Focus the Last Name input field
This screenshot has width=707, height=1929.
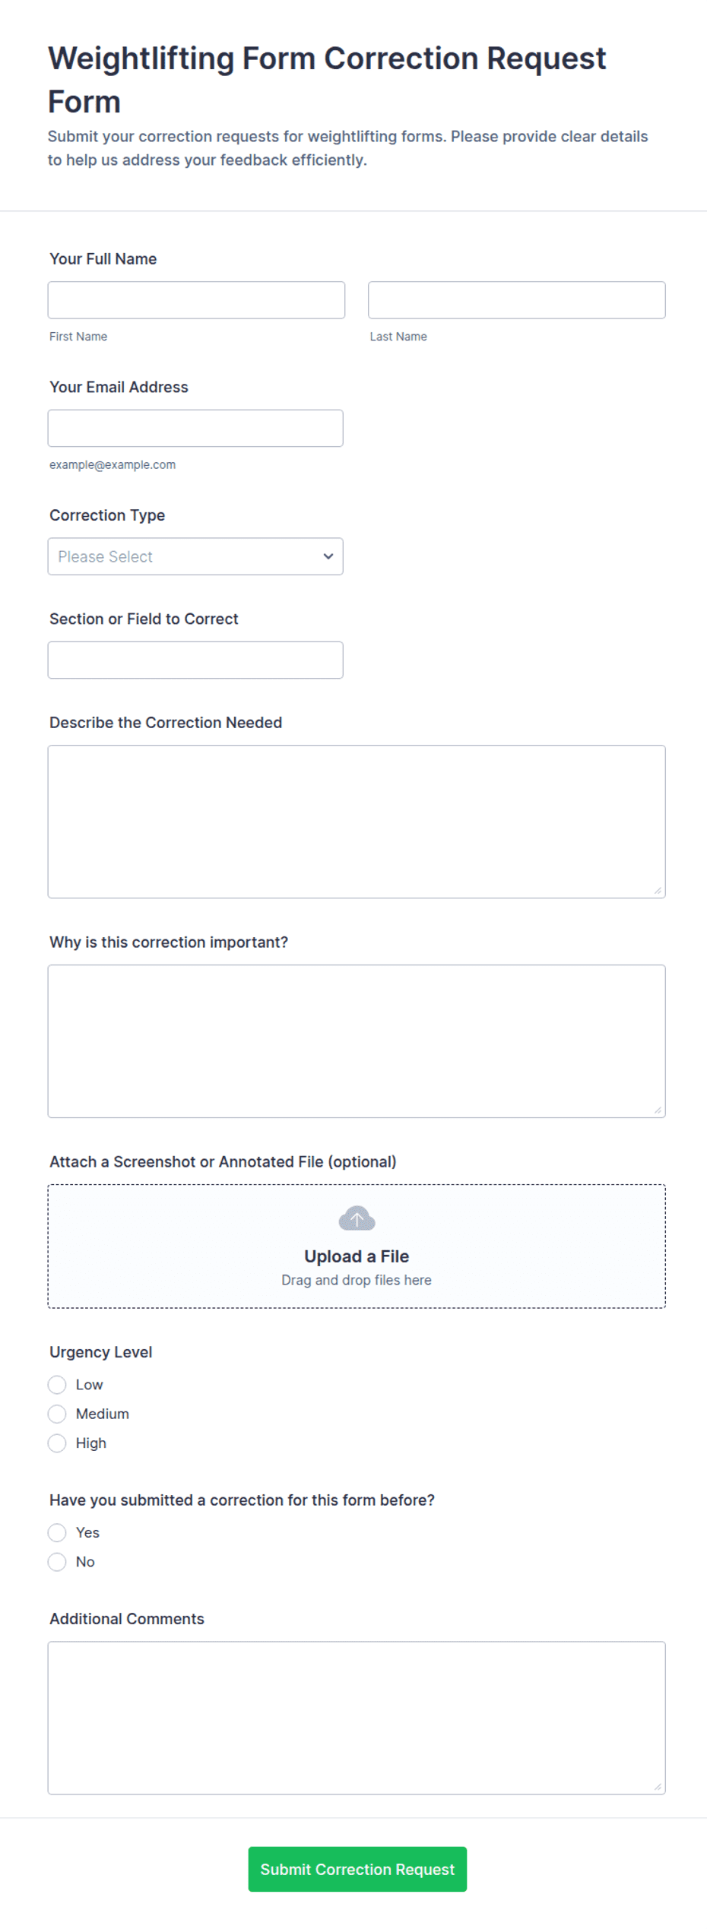517,300
